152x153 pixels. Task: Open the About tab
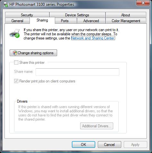point(126,15)
